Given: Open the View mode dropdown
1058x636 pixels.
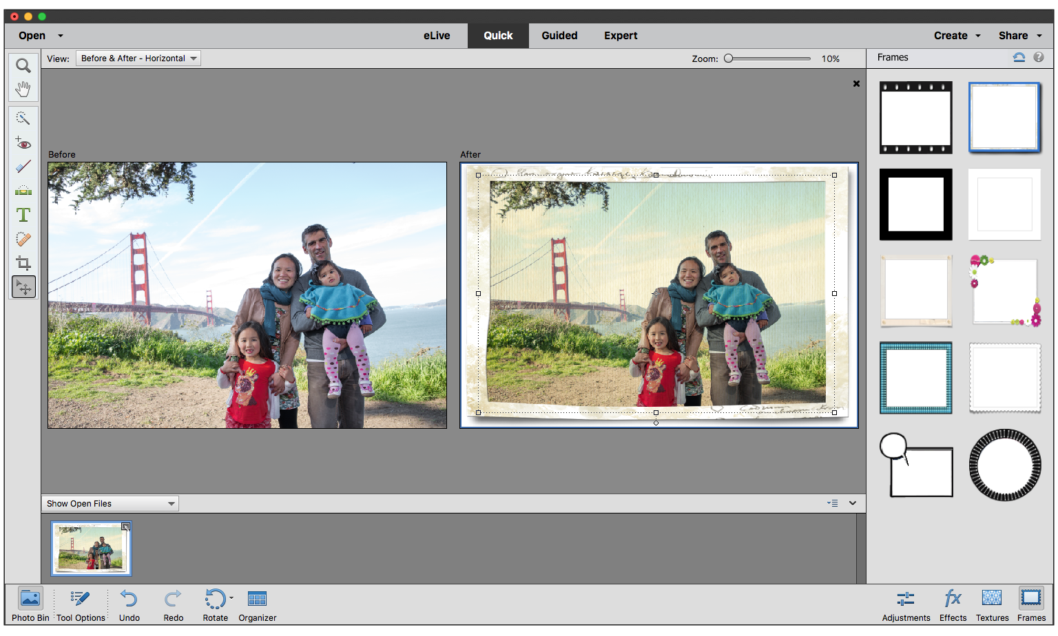Looking at the screenshot, I should pos(138,59).
